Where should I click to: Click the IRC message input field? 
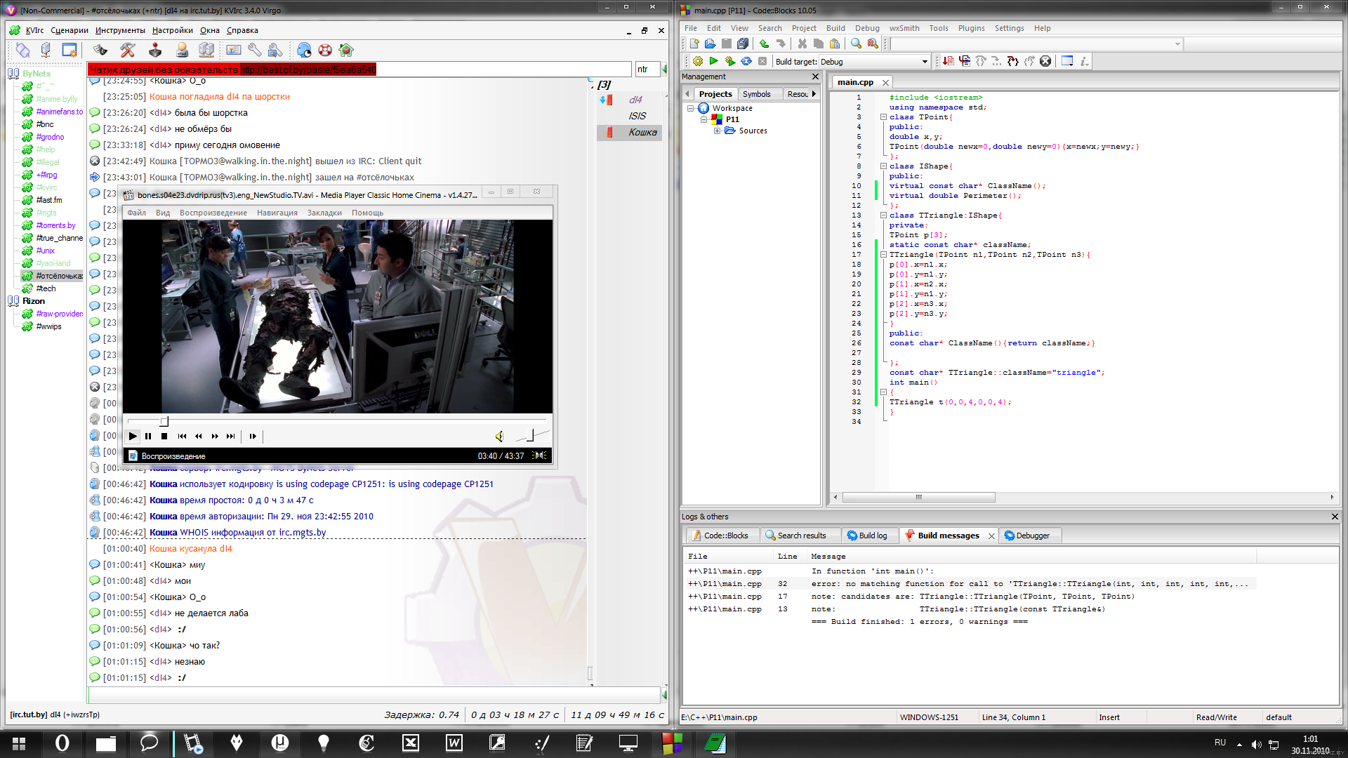click(x=372, y=695)
